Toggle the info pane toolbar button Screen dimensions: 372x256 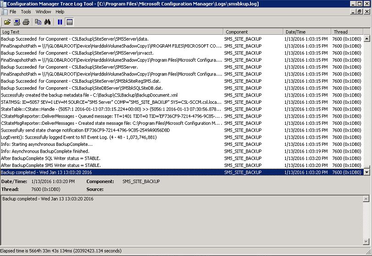[69, 22]
